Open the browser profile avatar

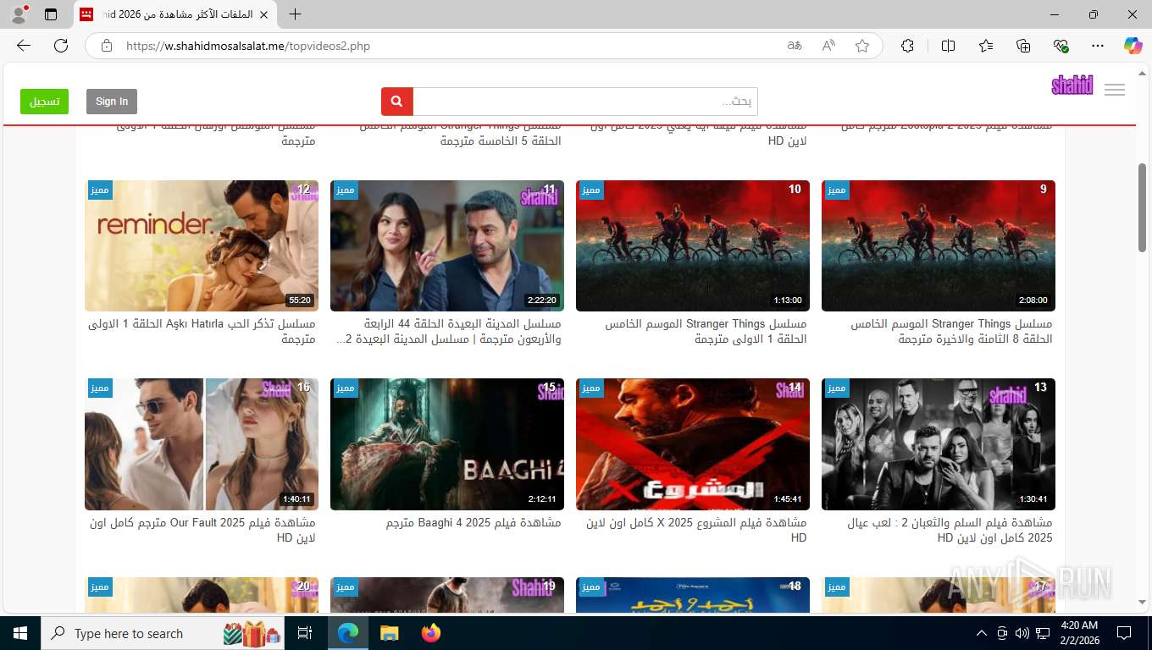click(18, 14)
